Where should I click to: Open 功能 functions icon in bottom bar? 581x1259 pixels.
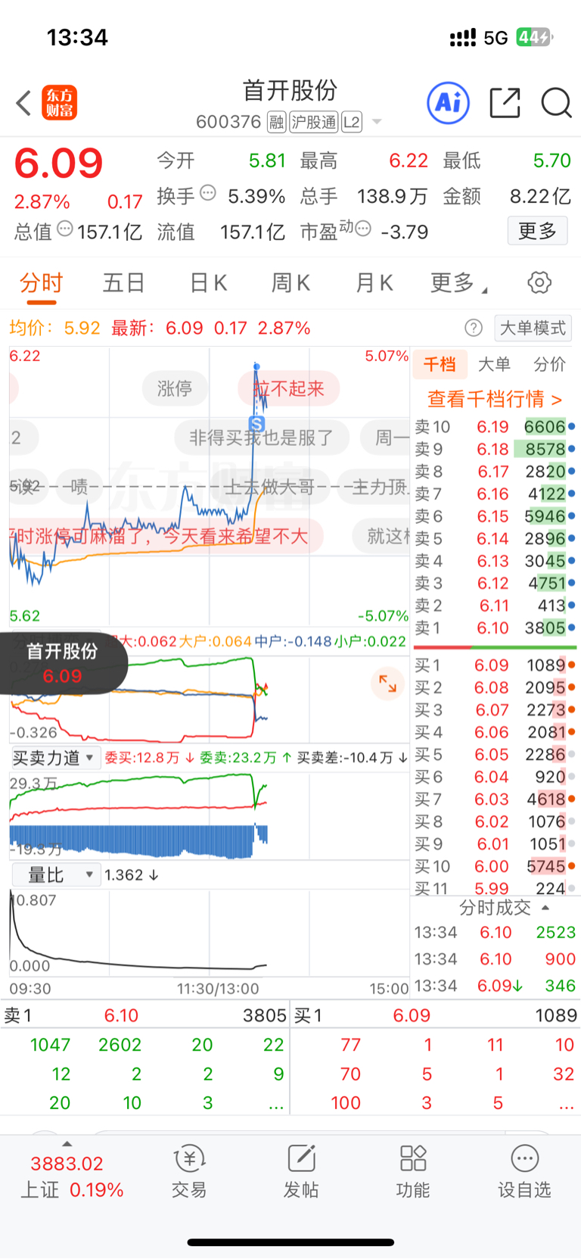(413, 1170)
